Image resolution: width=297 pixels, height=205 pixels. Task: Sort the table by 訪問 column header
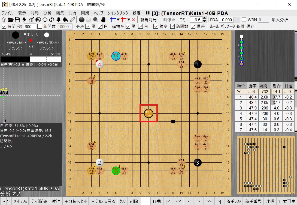coord(263,86)
